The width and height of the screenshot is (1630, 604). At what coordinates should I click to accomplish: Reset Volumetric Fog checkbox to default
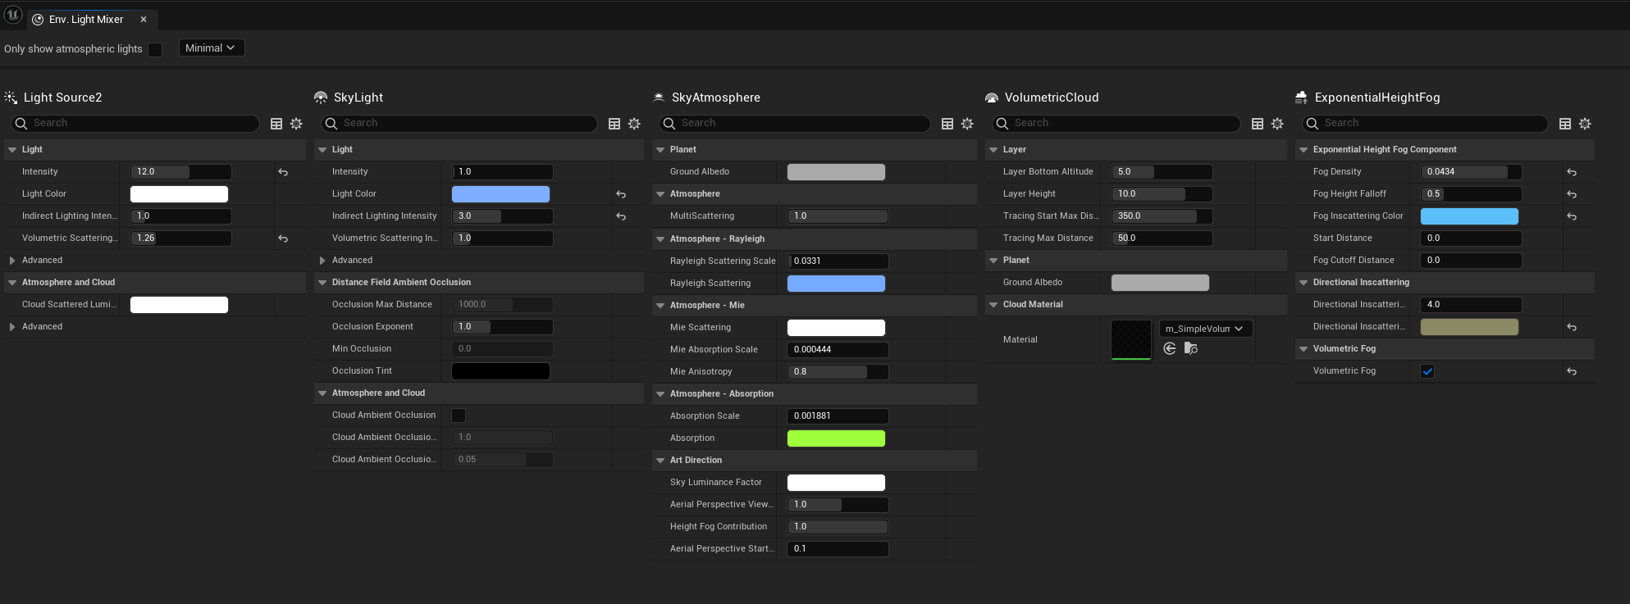pos(1572,371)
